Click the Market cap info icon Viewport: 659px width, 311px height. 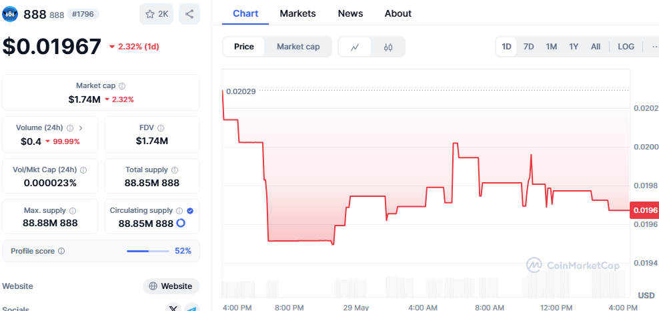tap(122, 86)
